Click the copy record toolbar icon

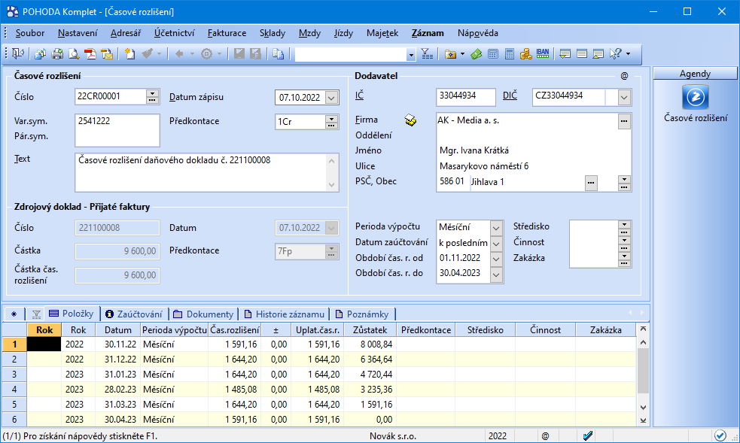[278, 54]
